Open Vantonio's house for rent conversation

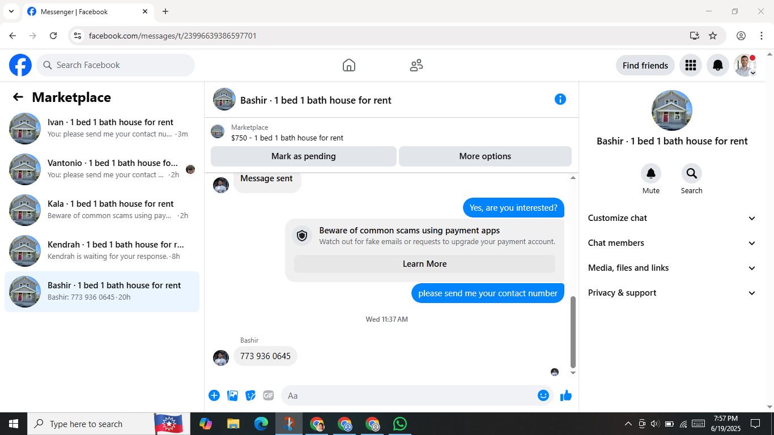pyautogui.click(x=102, y=169)
